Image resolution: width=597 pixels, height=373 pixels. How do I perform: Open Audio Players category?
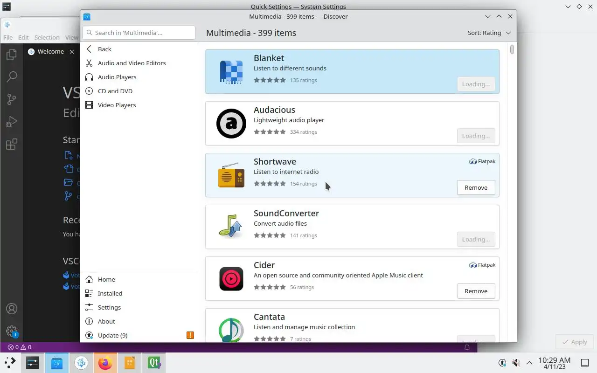point(139,77)
